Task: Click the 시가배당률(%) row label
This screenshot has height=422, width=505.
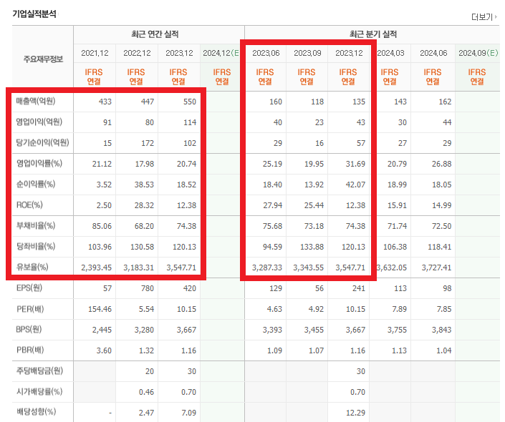Action: click(x=39, y=392)
